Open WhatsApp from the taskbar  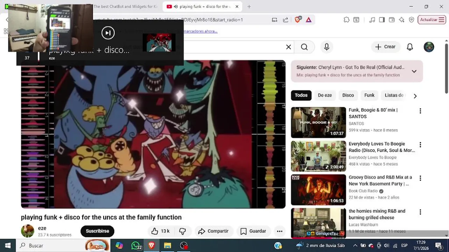coord(136,246)
